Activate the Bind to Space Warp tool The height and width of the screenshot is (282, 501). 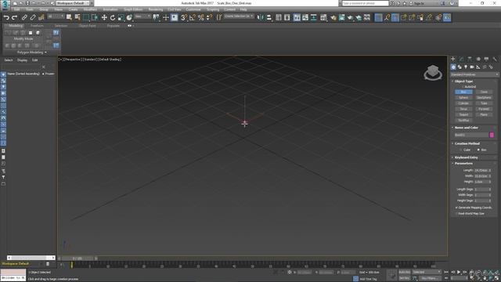(x=41, y=17)
